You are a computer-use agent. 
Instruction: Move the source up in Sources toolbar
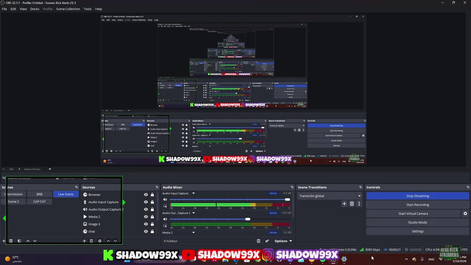click(108, 241)
